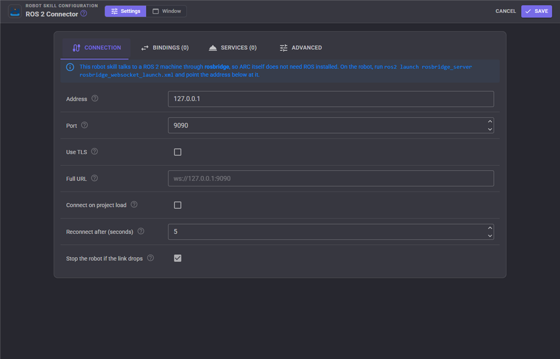
Task: Decrease the Port value with down arrow
Action: point(489,129)
